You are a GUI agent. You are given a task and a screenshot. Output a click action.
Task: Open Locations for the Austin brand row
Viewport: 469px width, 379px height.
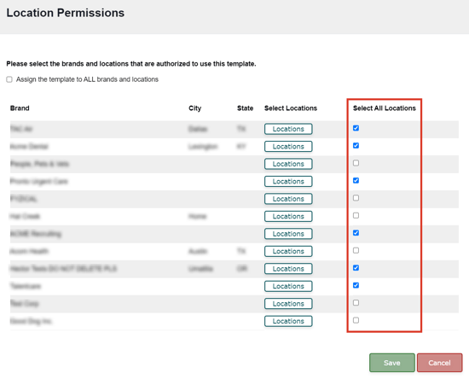(288, 252)
